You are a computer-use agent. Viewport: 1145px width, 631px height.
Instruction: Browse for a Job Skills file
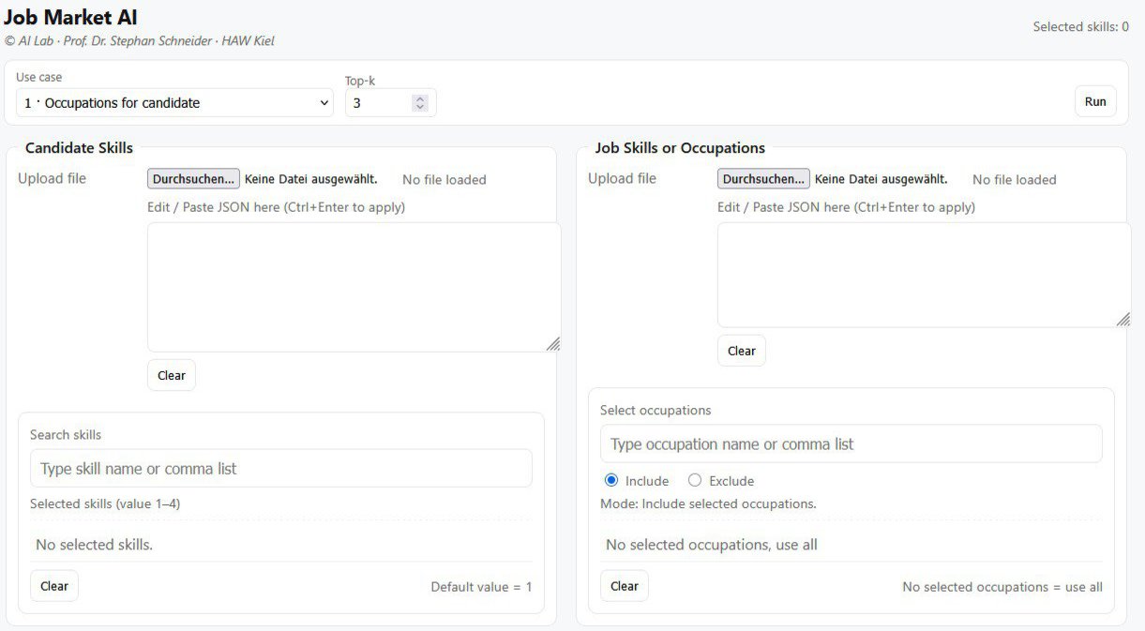tap(763, 179)
